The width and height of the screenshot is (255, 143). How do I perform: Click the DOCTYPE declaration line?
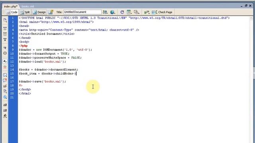tap(124, 18)
